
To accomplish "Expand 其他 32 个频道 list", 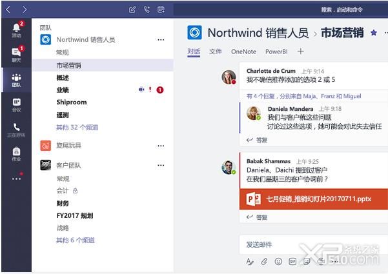I will [77, 128].
